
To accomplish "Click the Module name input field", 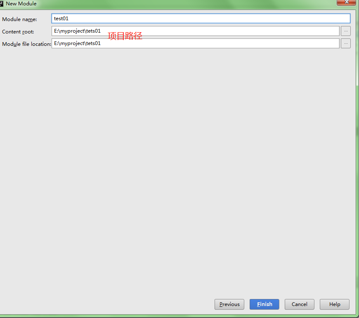I will click(x=201, y=19).
